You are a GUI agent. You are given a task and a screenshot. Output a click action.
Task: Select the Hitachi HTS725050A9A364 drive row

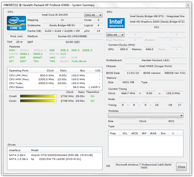click(x=55, y=155)
